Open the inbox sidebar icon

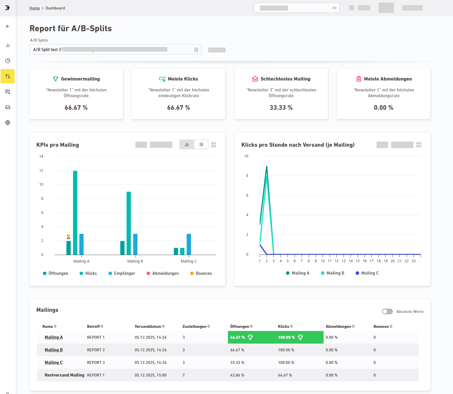pyautogui.click(x=8, y=107)
